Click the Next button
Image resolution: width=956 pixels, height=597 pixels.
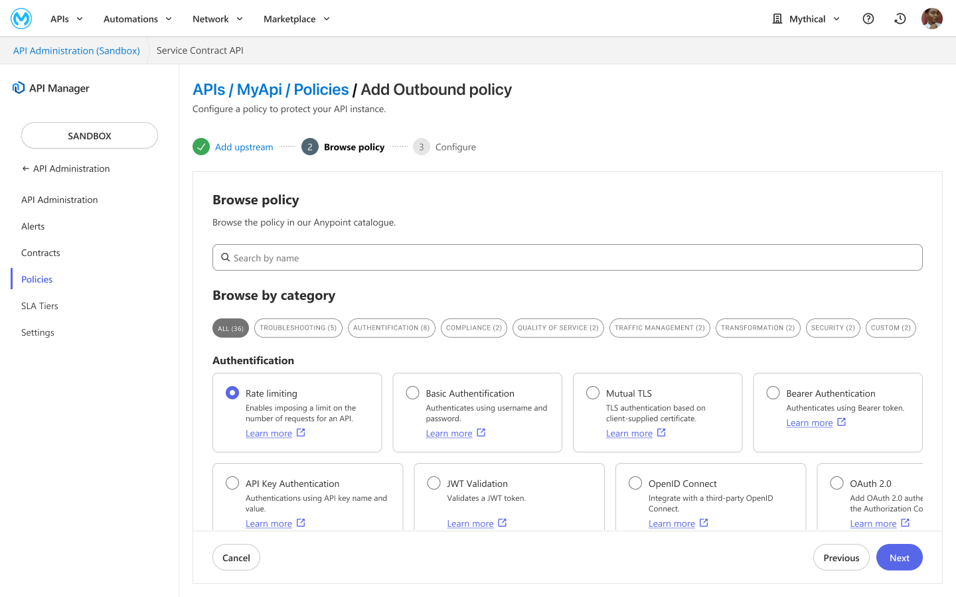900,557
